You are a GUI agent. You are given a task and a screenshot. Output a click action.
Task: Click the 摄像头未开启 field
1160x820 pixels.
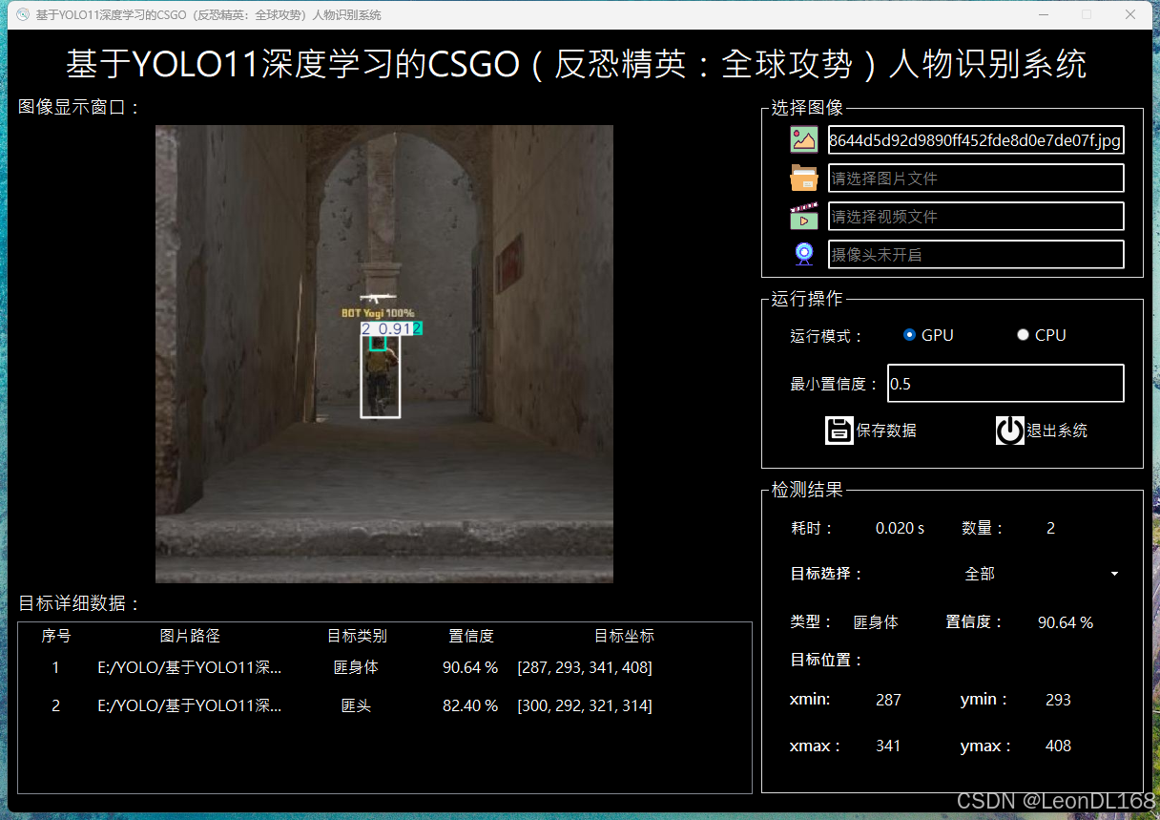click(976, 255)
